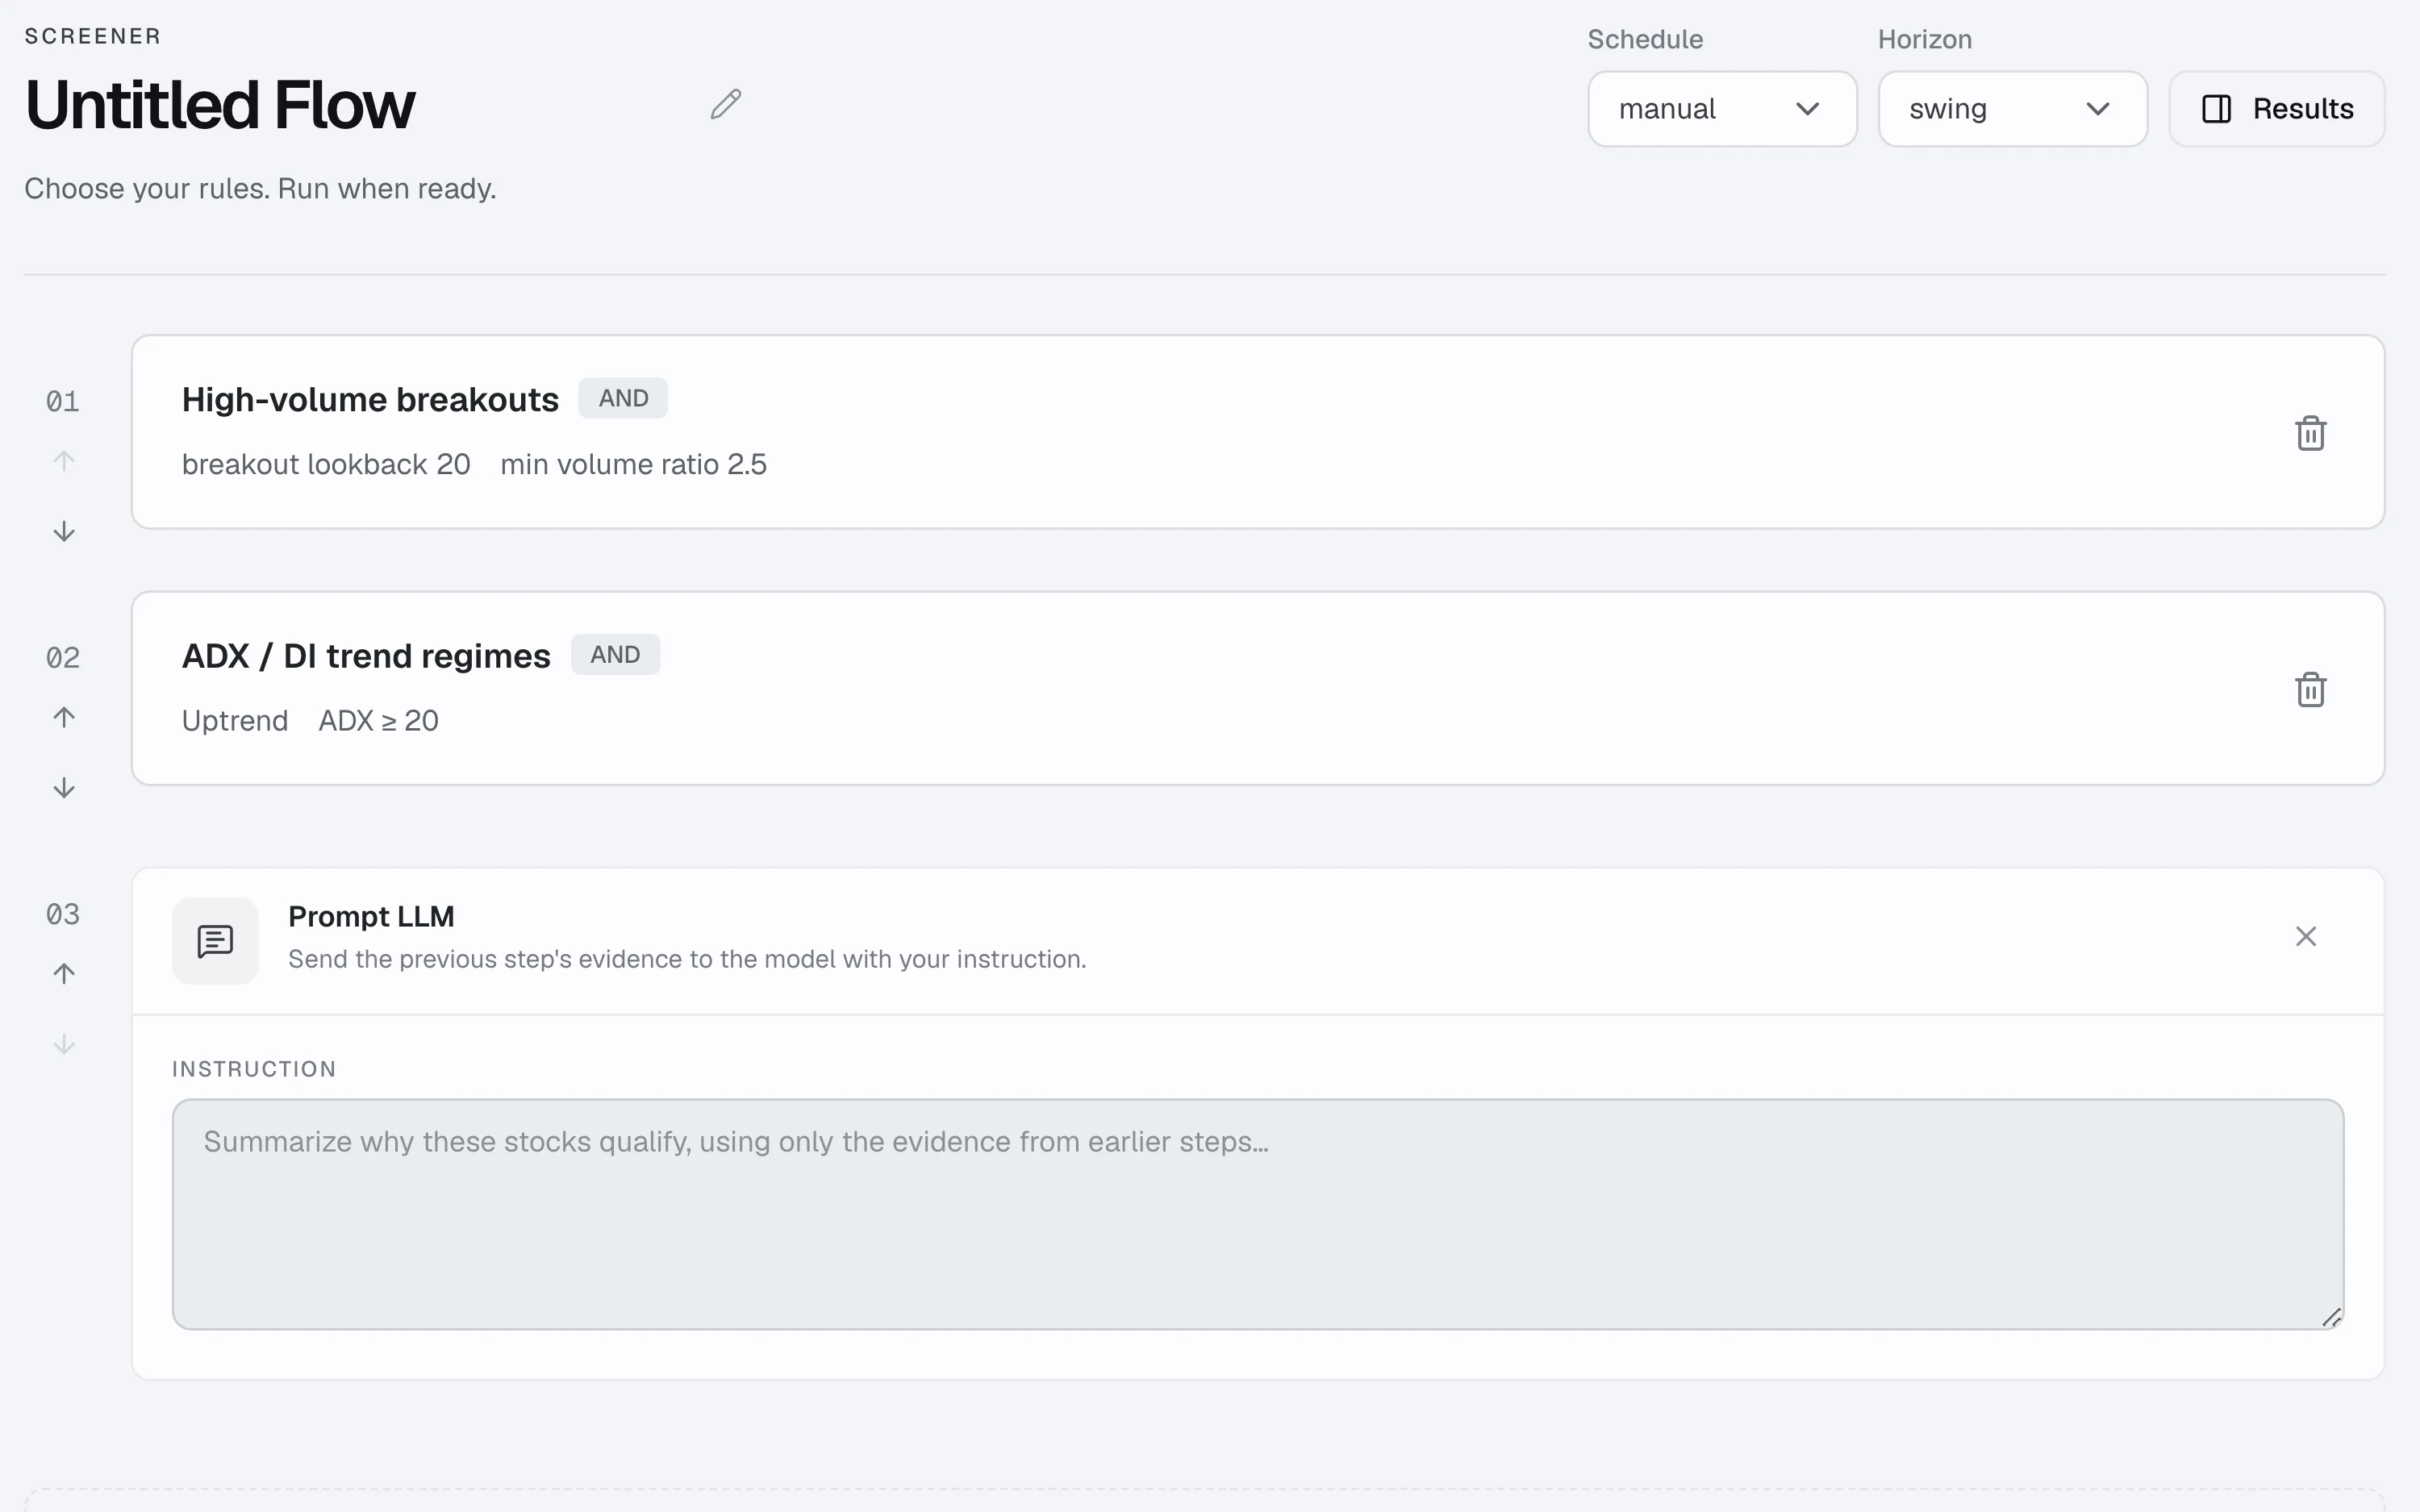Select the ADX ≥ 20 parameter
Viewport: 2420px width, 1512px height.
point(378,721)
